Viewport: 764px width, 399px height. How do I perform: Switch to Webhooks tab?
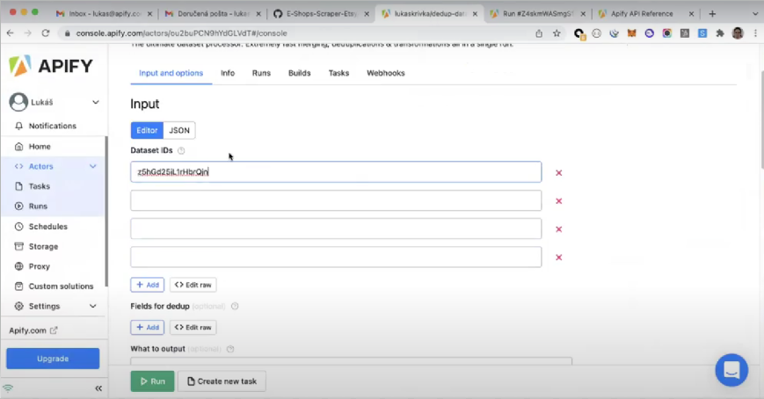point(385,73)
